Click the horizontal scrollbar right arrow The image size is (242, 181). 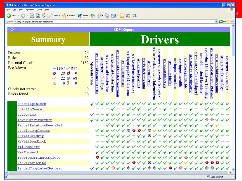230,172
